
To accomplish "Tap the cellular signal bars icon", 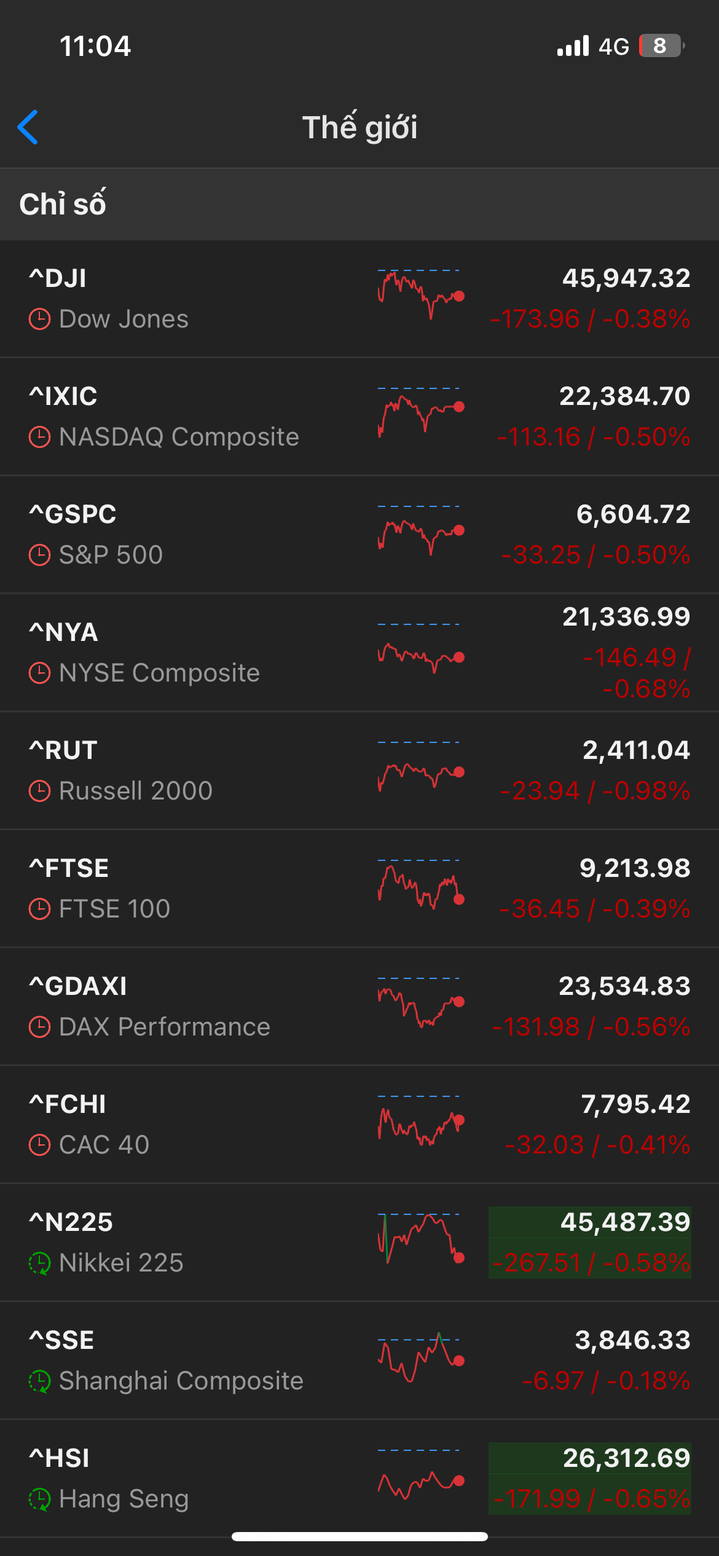I will (573, 46).
